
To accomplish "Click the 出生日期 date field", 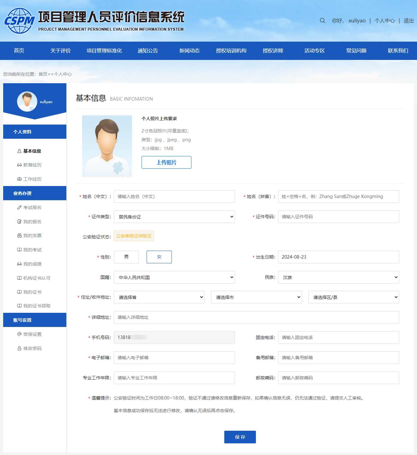I will tap(338, 257).
